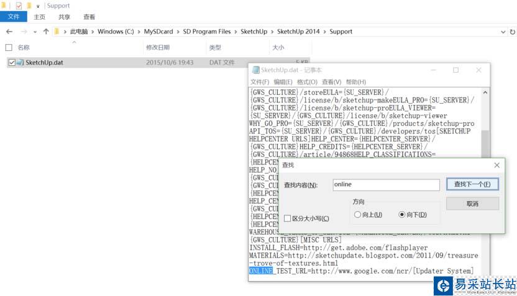Screen dimensions: 517x296
Task: Click 取消 in the find dialog
Action: 472,204
